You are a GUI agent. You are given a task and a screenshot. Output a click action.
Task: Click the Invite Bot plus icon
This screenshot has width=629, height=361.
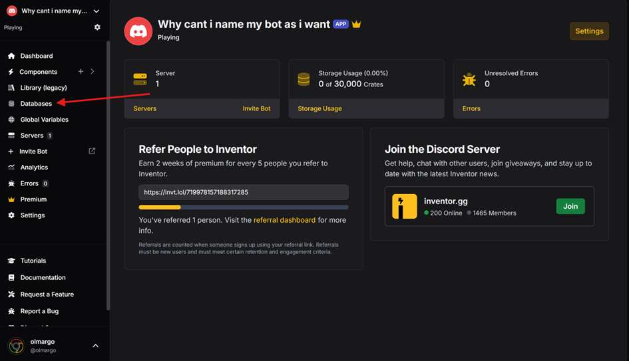coord(11,152)
